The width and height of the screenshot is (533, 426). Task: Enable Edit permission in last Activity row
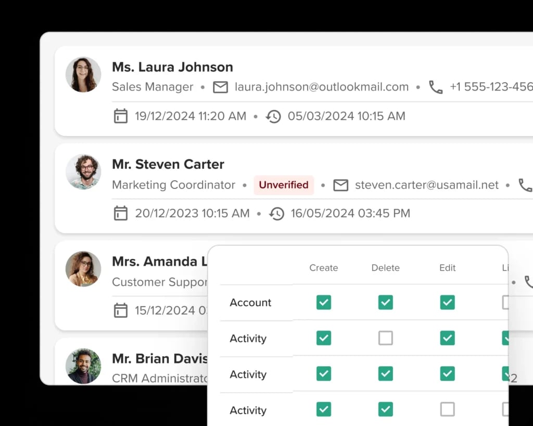[x=447, y=409]
